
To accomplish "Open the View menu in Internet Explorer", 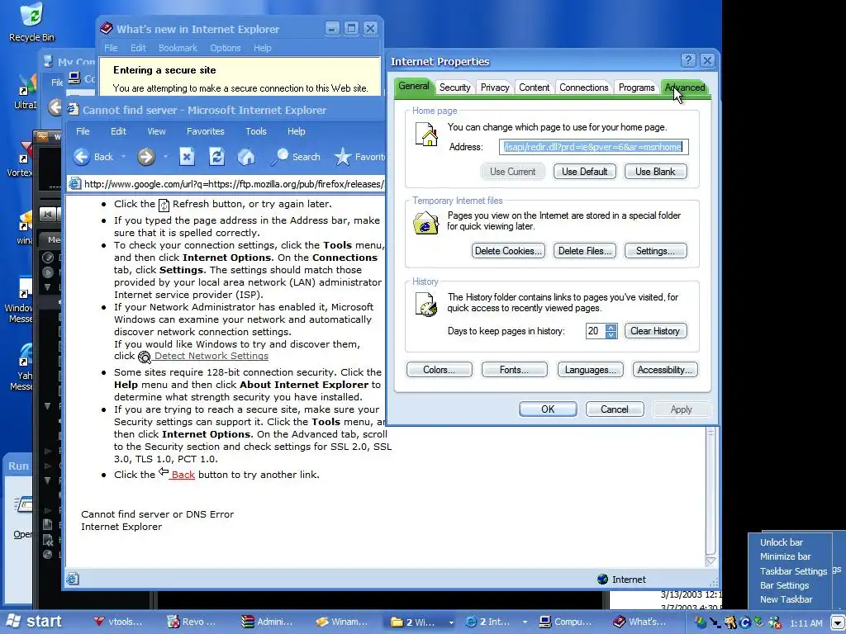I will 156,131.
